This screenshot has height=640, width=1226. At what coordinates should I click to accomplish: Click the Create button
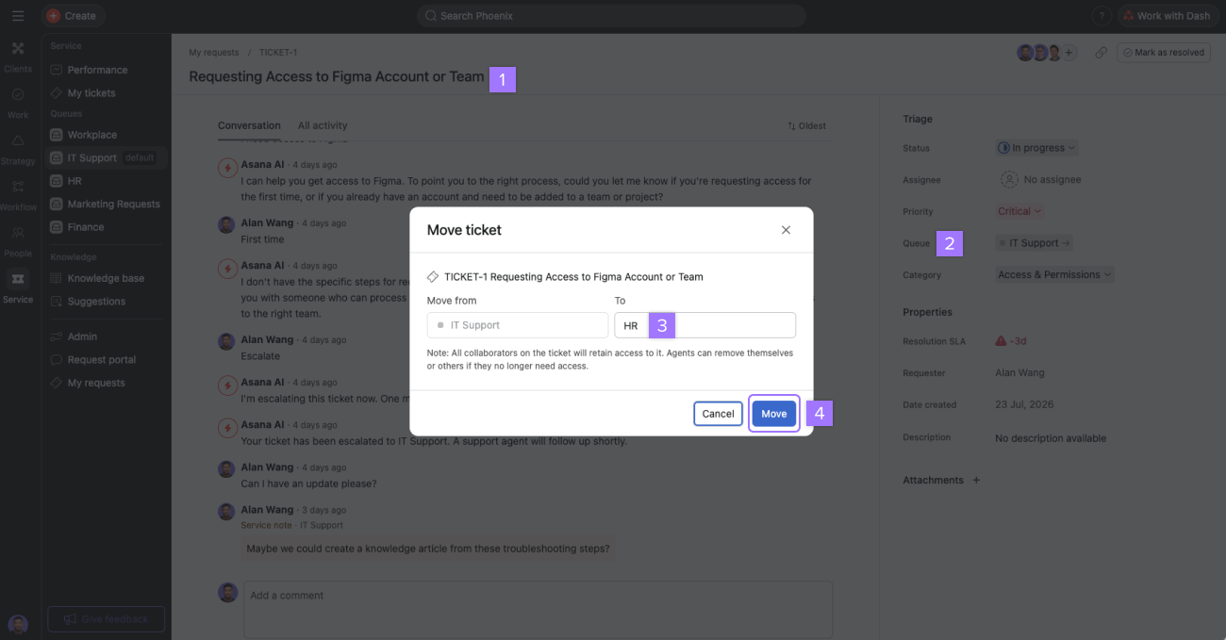pyautogui.click(x=72, y=16)
